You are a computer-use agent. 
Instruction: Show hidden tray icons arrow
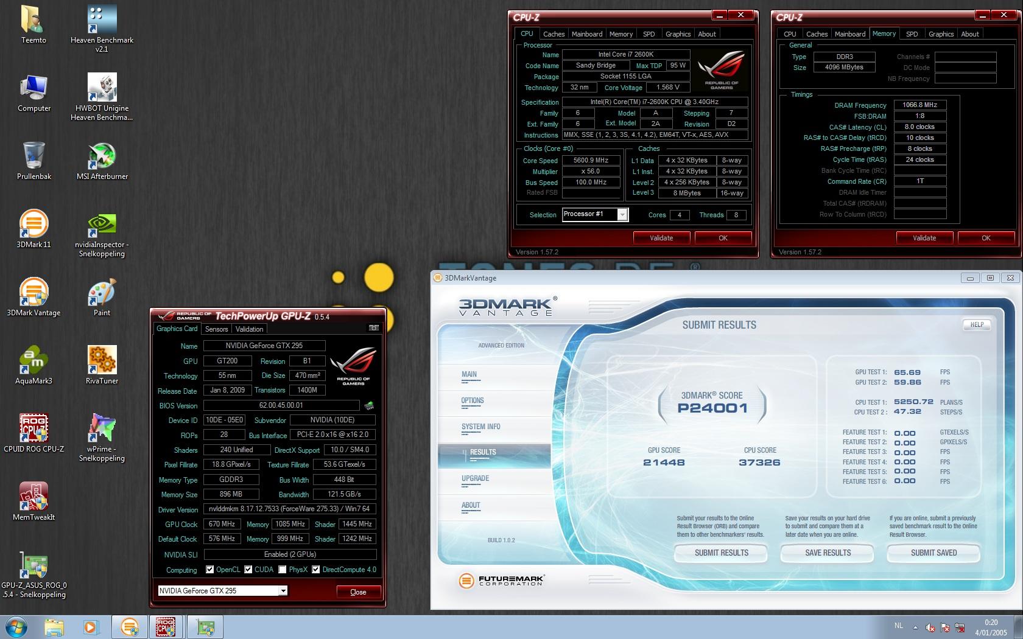click(x=915, y=627)
